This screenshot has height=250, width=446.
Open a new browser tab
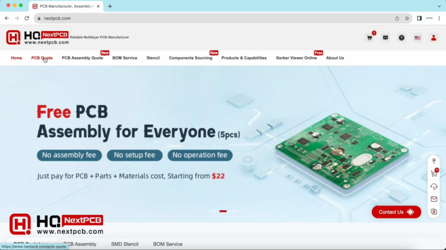click(110, 6)
